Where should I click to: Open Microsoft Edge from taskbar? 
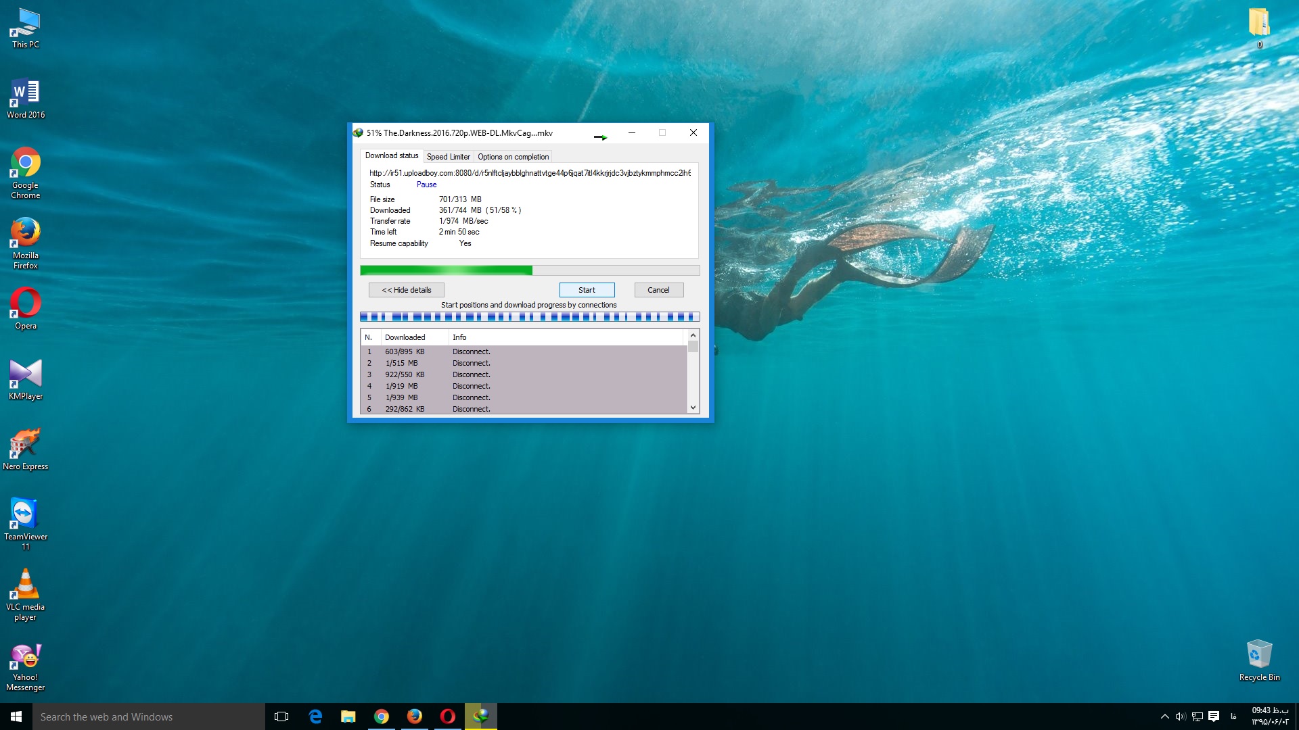pos(315,716)
